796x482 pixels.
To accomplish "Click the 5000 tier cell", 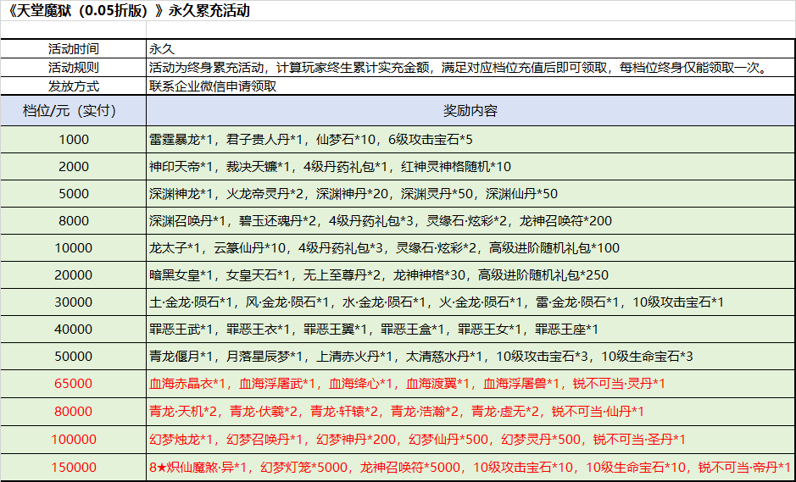I will pos(73,193).
